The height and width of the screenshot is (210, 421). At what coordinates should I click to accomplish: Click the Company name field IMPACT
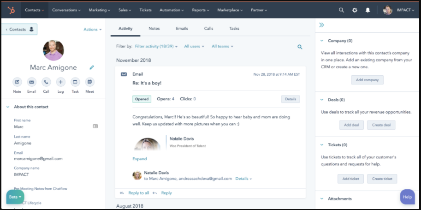coord(22,174)
